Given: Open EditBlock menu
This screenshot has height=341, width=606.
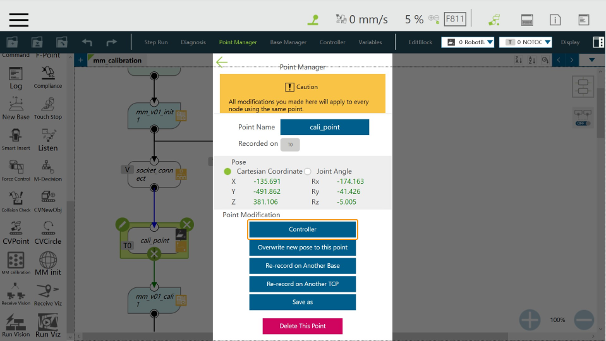Looking at the screenshot, I should (x=420, y=42).
